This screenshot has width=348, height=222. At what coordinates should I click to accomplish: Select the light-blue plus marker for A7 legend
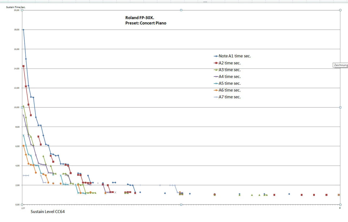point(216,97)
